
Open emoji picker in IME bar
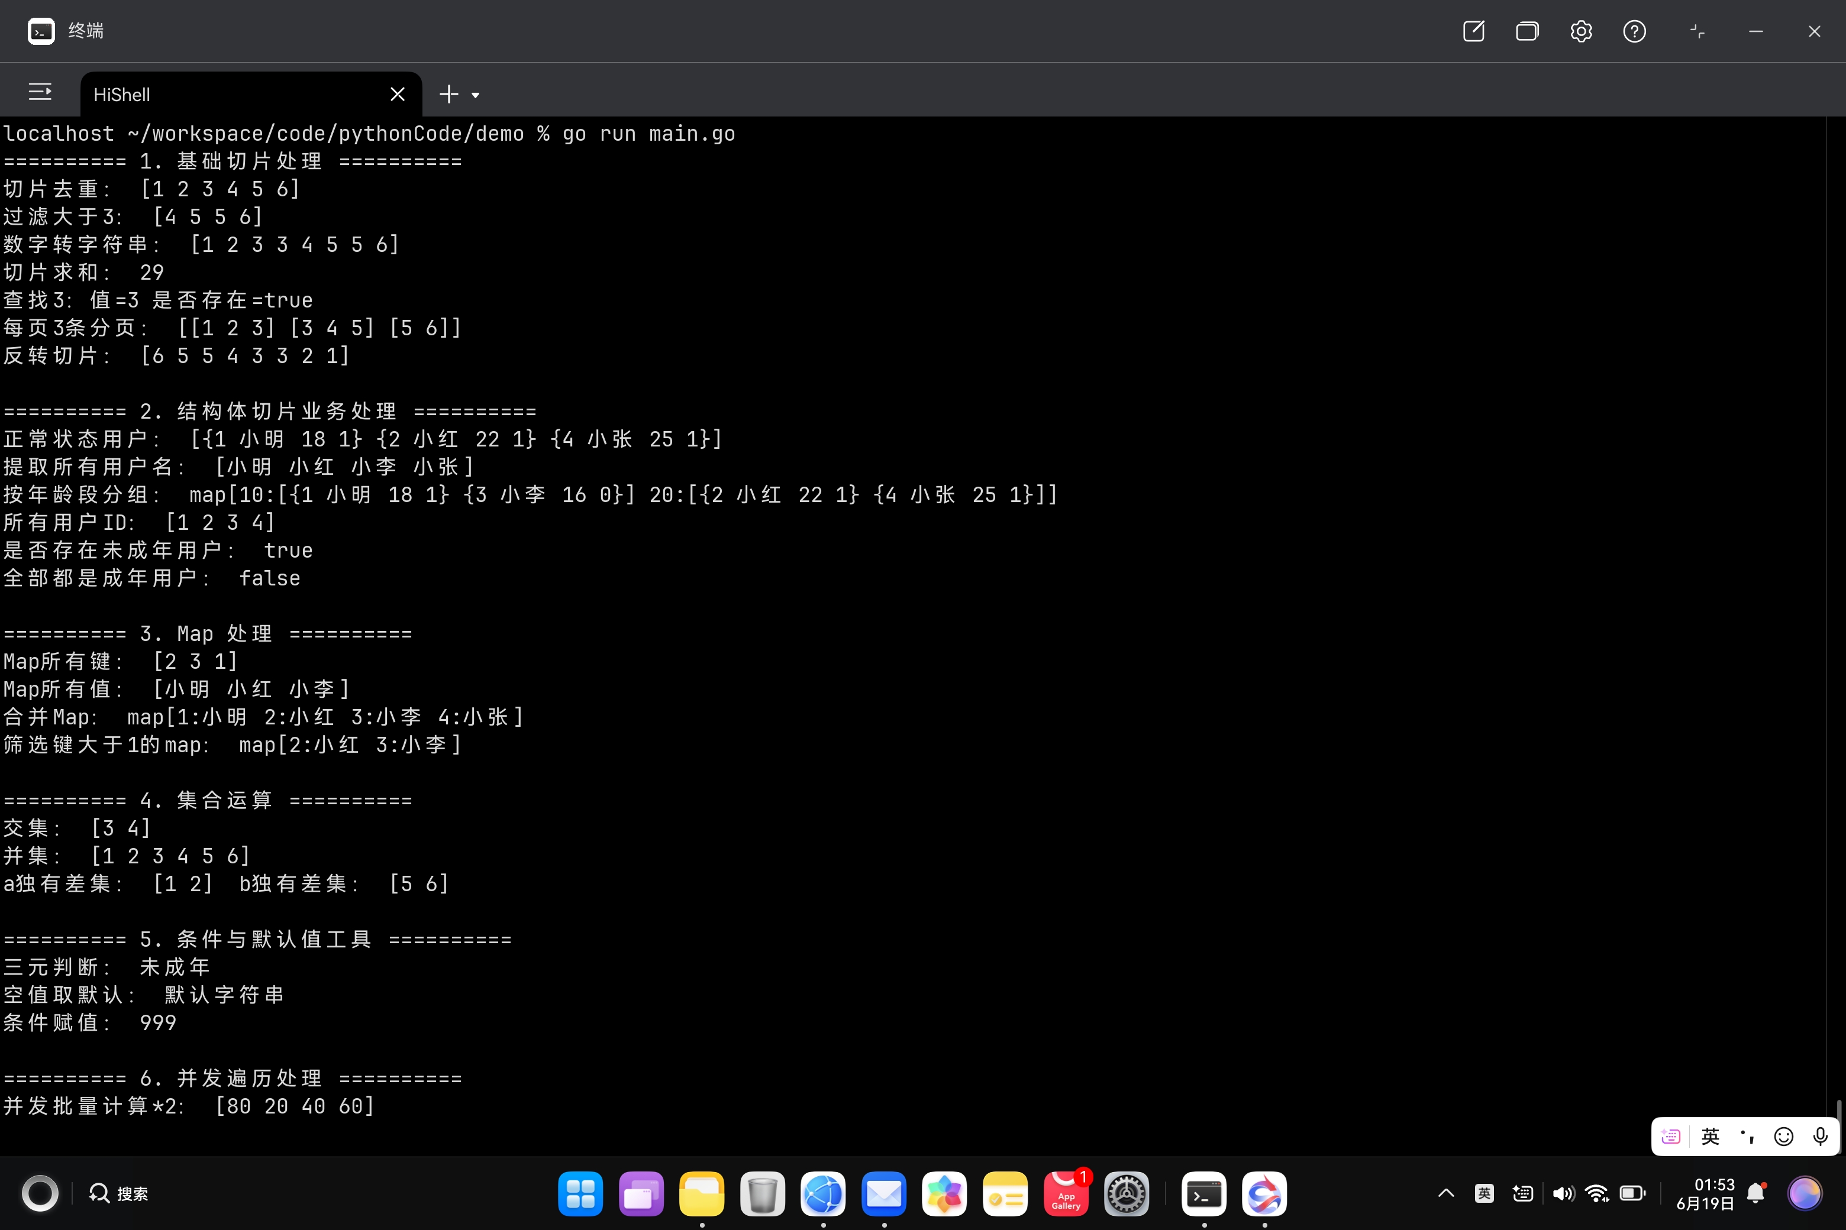pos(1783,1136)
